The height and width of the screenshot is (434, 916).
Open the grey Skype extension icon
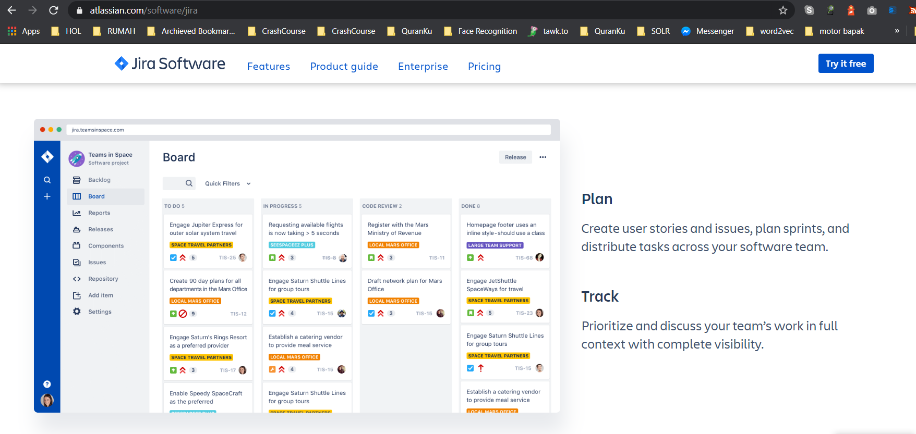pos(809,10)
